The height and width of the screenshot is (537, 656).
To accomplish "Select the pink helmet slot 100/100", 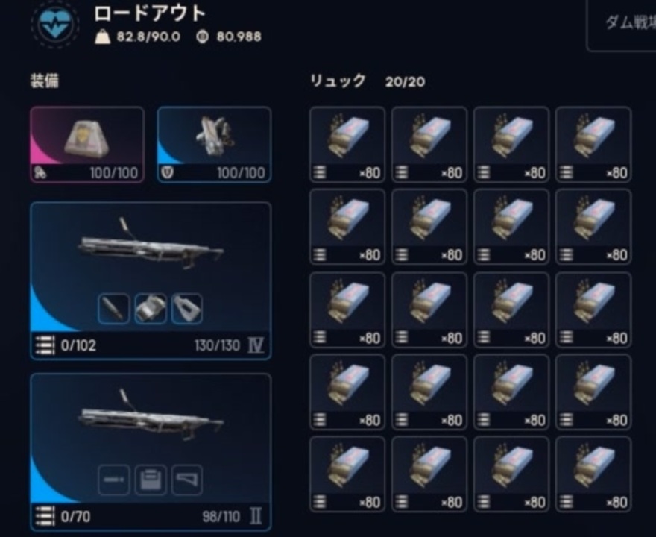I will [x=87, y=145].
